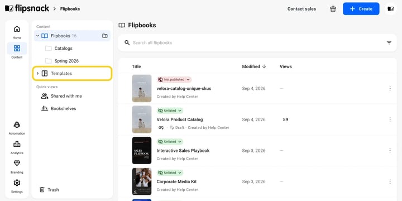This screenshot has height=201, width=402.
Task: Focus the Search all flipbooks field
Action: (257, 42)
